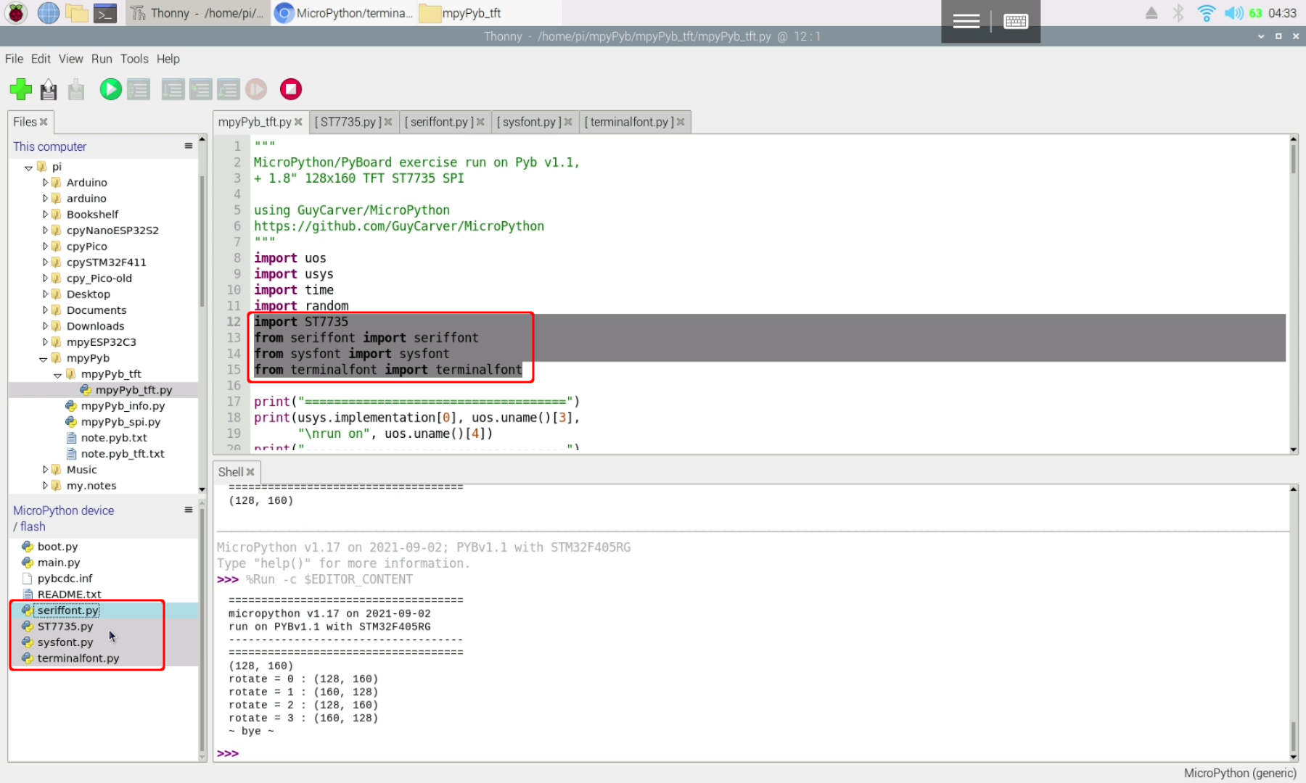Viewport: 1306px width, 783px height.
Task: Open the seriffont.py device file
Action: pos(68,610)
